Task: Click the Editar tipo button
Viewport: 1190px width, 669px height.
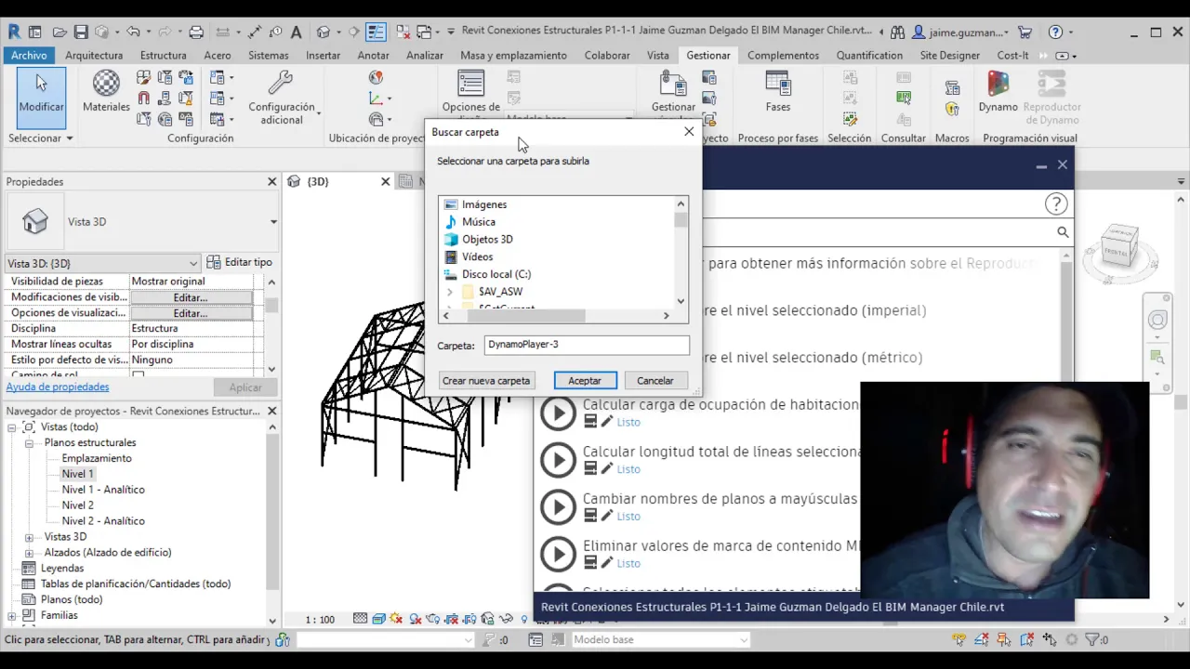Action: [x=240, y=262]
